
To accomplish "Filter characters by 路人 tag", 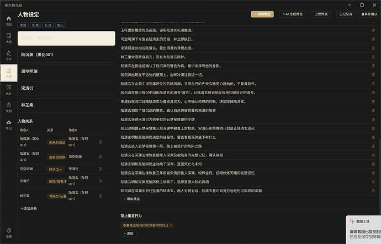I will pyautogui.click(x=60, y=25).
